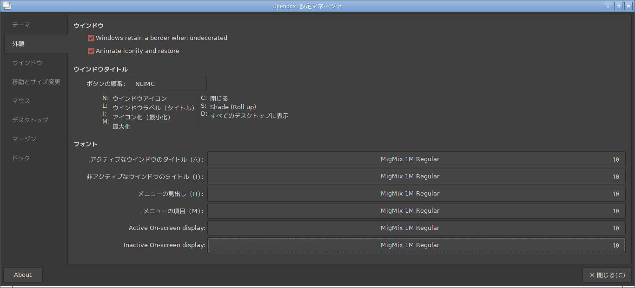Click the ボタンの順番 field containing NLIMC
635x288 pixels.
coord(168,84)
